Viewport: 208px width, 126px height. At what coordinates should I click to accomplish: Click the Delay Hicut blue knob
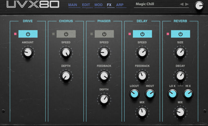click(x=150, y=94)
